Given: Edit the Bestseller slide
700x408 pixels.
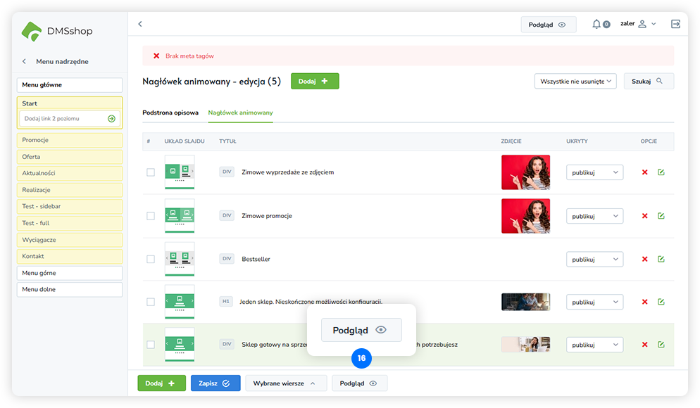Looking at the screenshot, I should point(661,259).
